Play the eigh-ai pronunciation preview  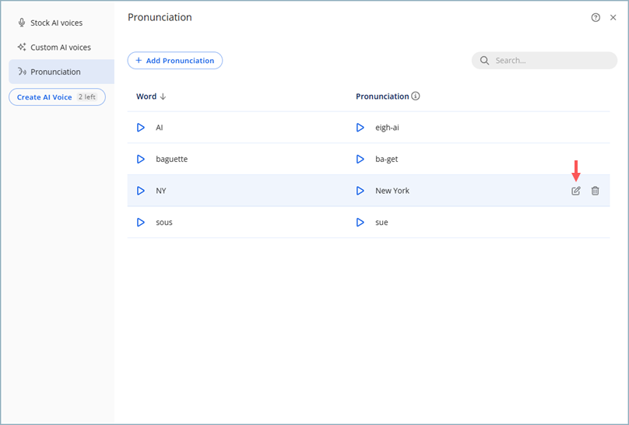(360, 128)
